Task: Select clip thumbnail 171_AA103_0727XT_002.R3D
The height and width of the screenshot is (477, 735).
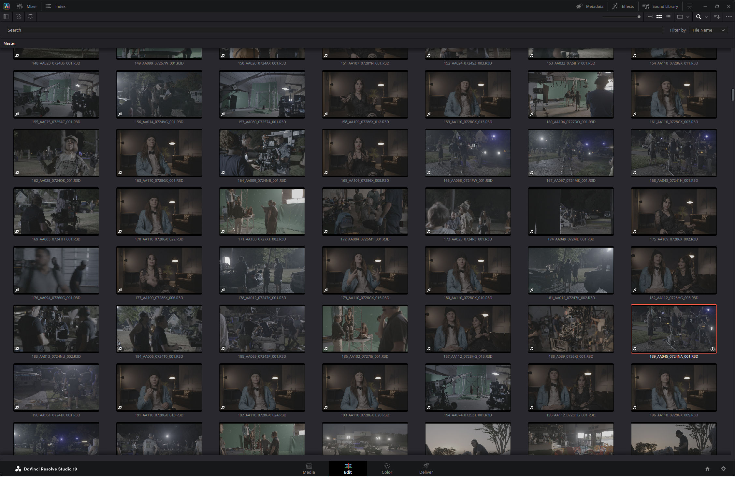Action: [262, 211]
